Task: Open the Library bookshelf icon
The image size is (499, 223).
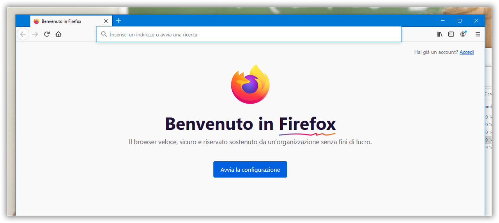Action: coord(439,34)
